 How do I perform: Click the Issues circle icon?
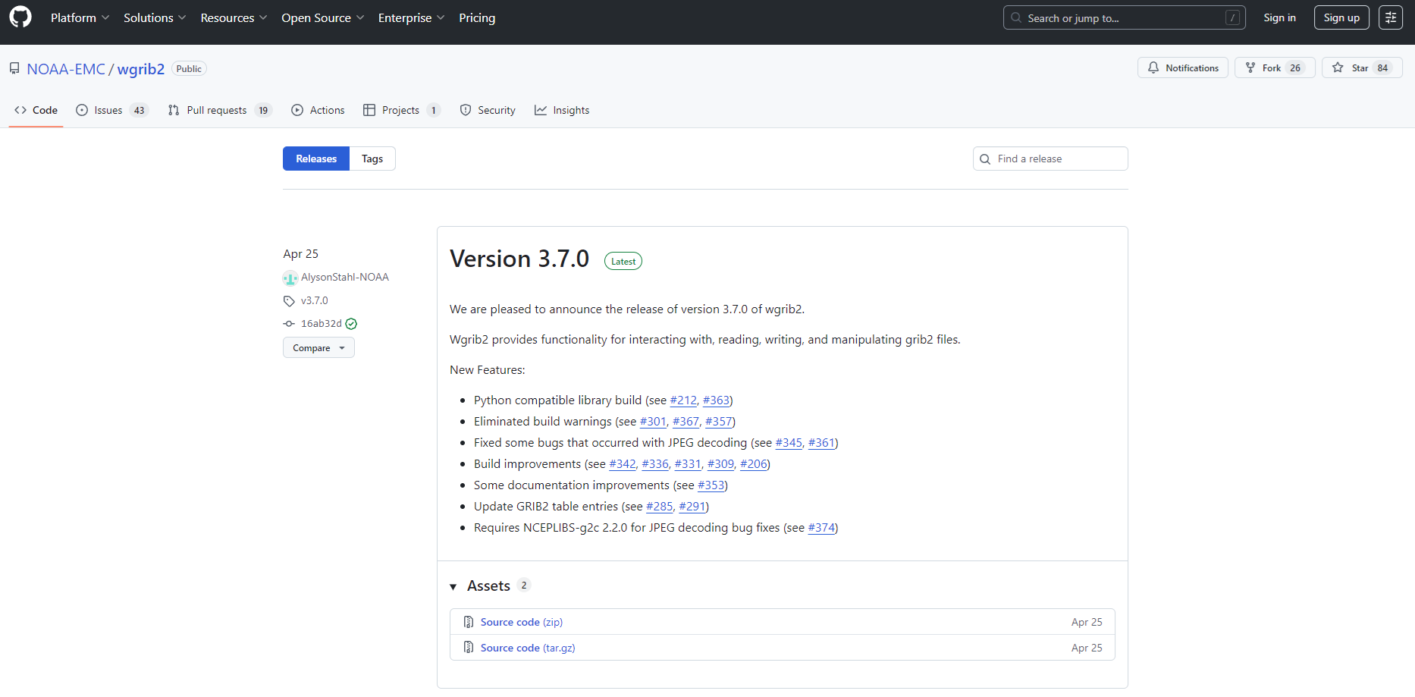[x=82, y=110]
